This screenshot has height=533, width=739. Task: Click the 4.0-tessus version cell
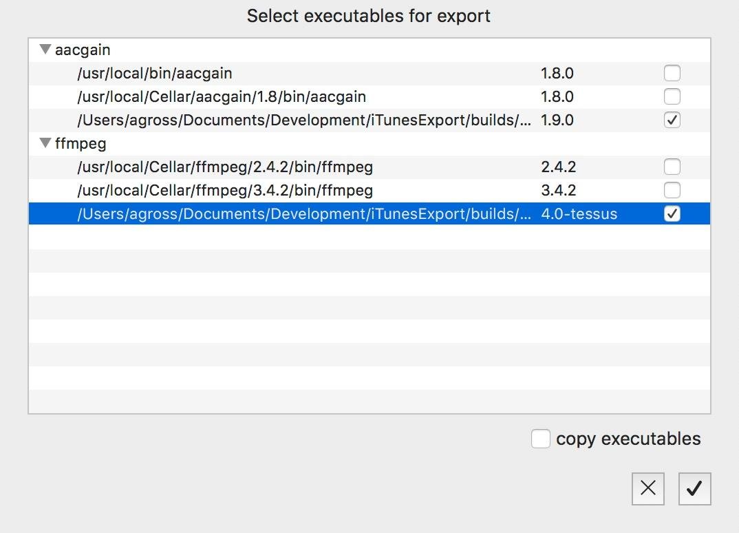(x=579, y=213)
